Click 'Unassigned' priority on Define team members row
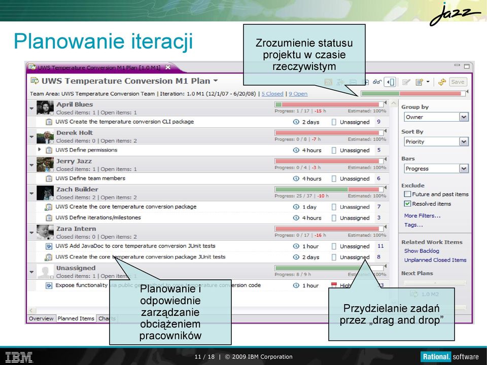This screenshot has height=365, width=487. [x=355, y=179]
